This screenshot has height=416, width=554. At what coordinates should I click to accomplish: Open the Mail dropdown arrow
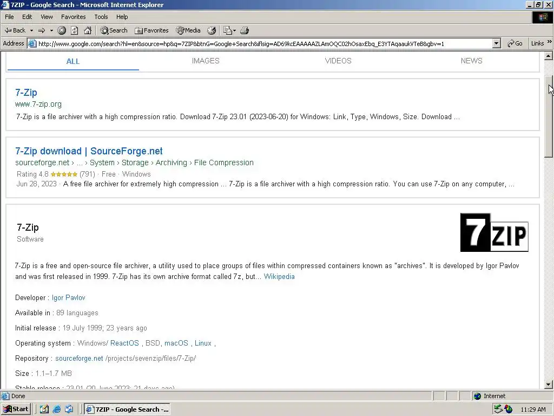[234, 30]
